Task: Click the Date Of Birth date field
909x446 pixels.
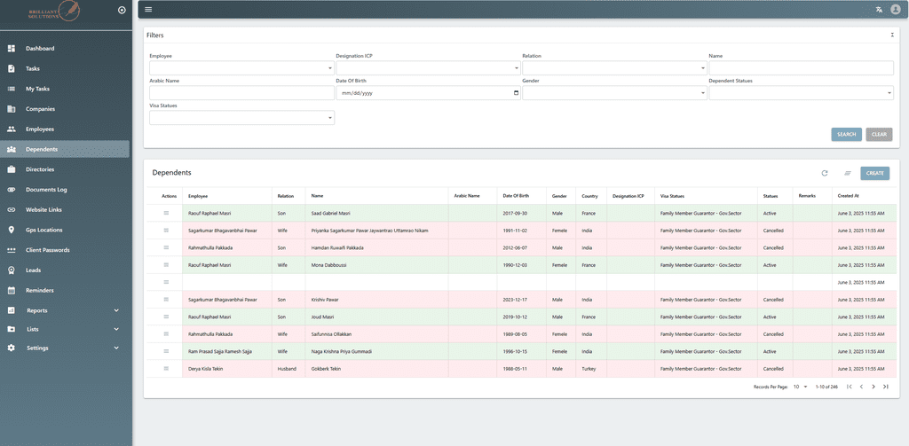Action: [x=428, y=93]
